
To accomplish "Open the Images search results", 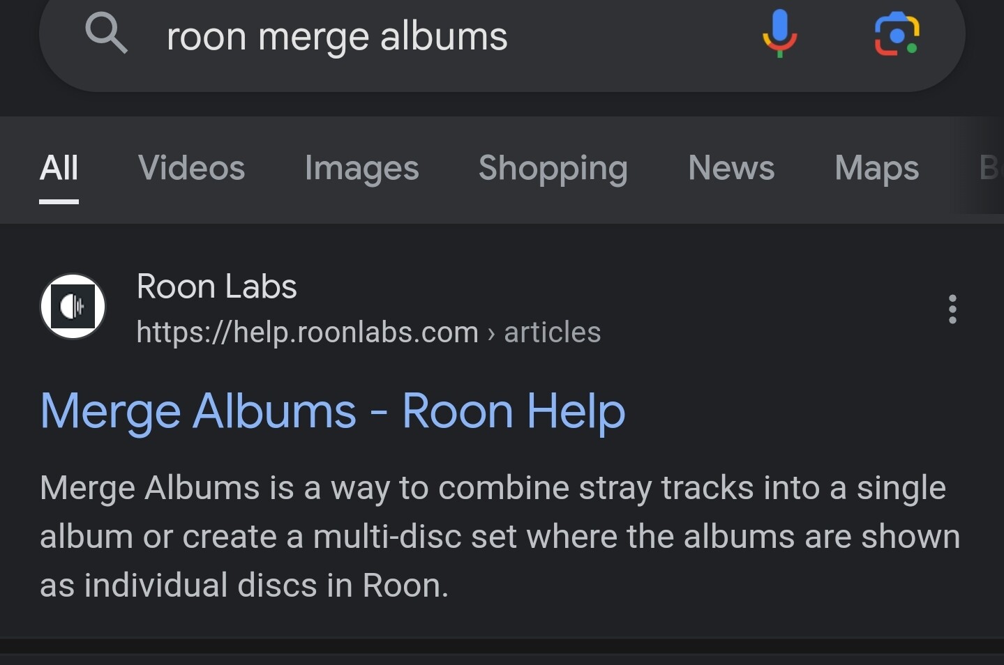I will 361,168.
